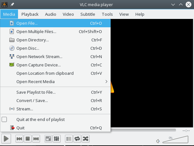Mute audio via speaker icon

(x=158, y=141)
